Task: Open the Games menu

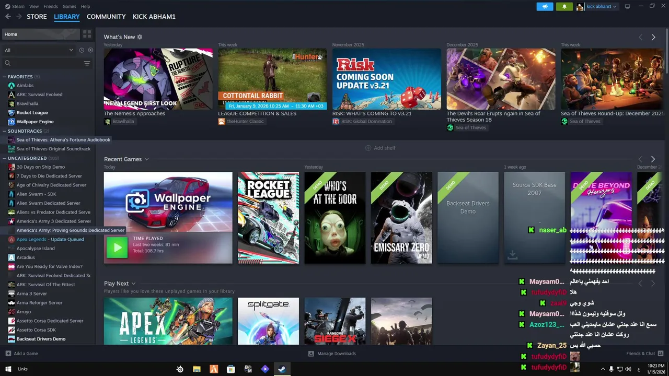Action: pyautogui.click(x=69, y=6)
